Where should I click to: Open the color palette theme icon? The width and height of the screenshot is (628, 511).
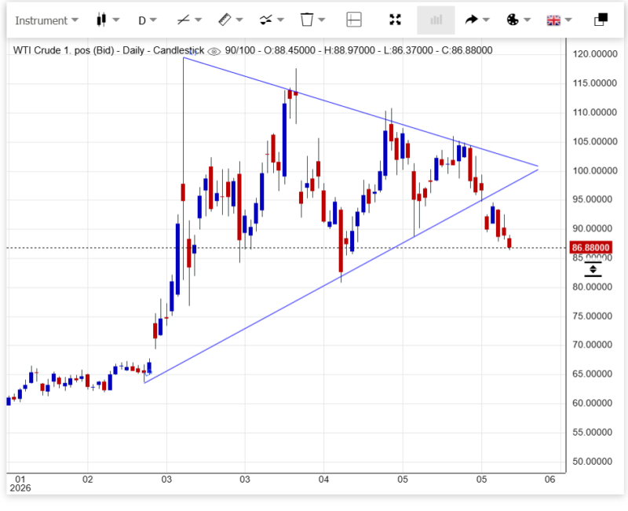tap(513, 20)
